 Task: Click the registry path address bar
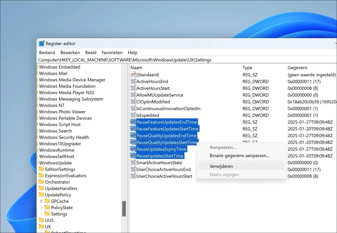(187, 60)
